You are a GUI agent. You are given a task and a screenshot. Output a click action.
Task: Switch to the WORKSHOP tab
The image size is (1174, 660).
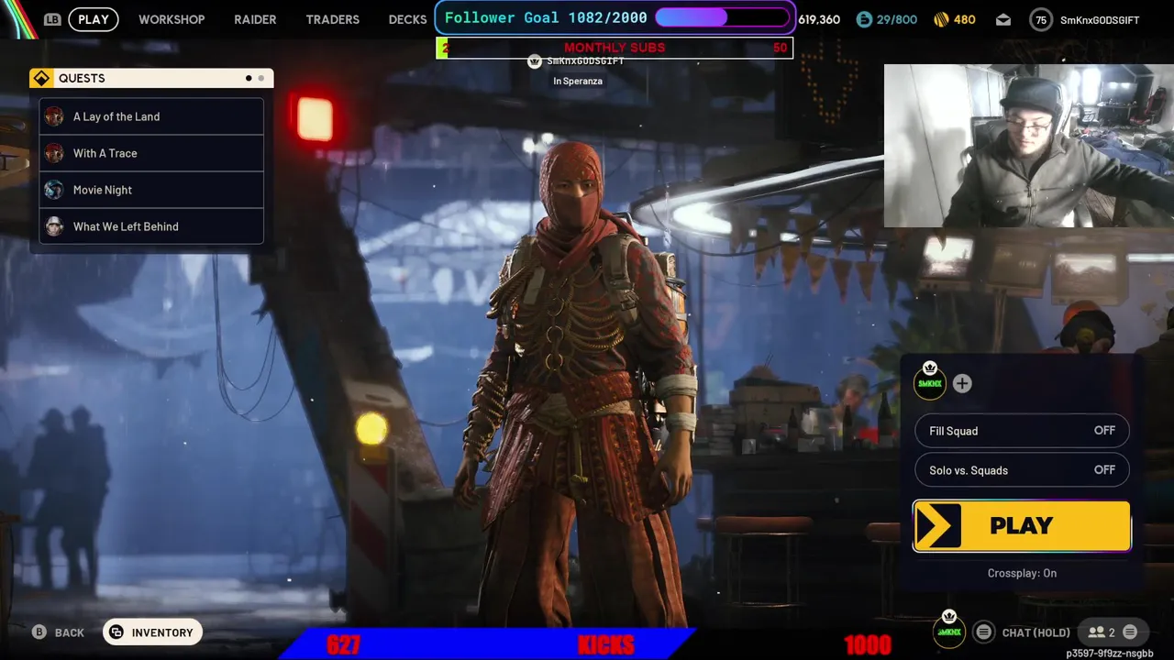coord(172,19)
